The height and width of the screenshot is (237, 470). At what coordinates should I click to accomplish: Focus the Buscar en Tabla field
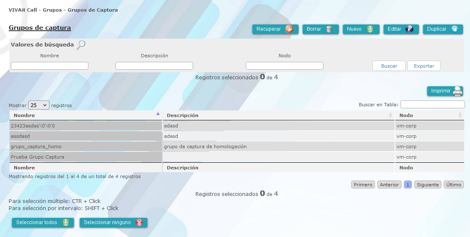tap(433, 104)
